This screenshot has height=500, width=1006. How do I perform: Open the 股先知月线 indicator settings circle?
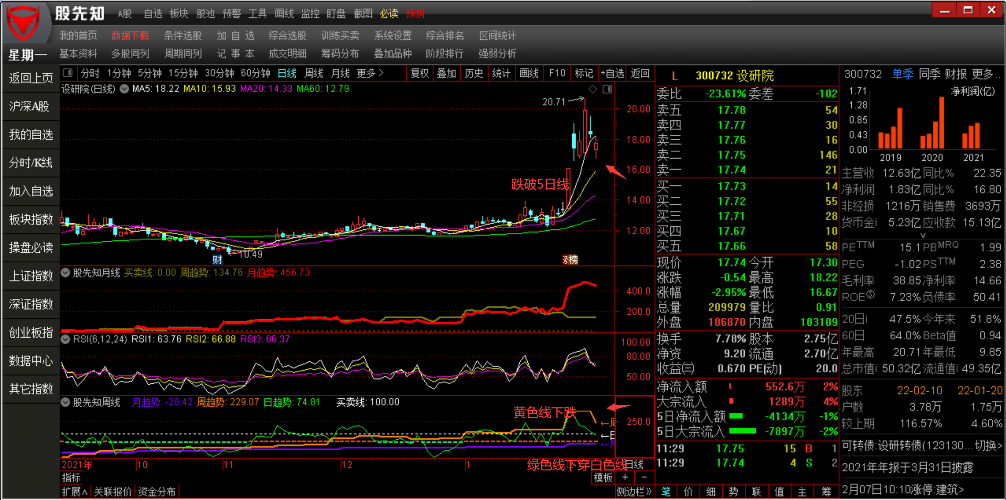[x=66, y=272]
